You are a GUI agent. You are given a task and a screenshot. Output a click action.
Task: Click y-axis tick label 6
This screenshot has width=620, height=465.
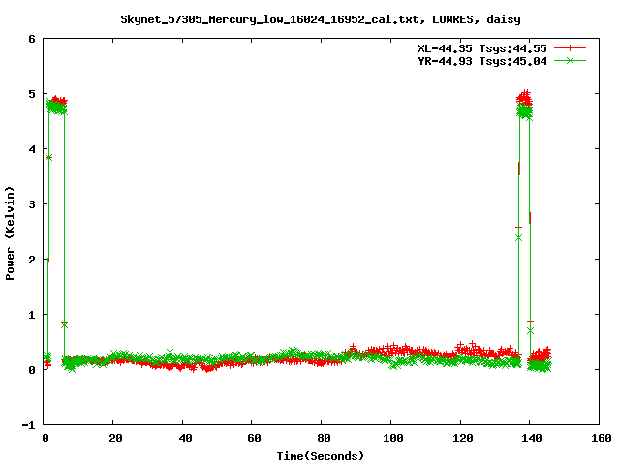click(x=32, y=39)
